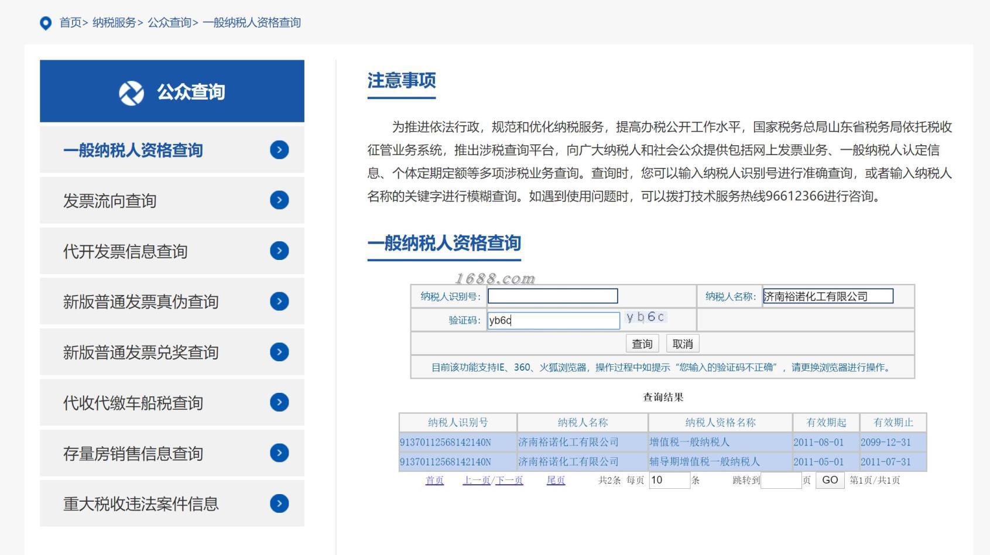Image resolution: width=990 pixels, height=555 pixels.
Task: Click date cell 2011-08-01
Action: (x=826, y=442)
